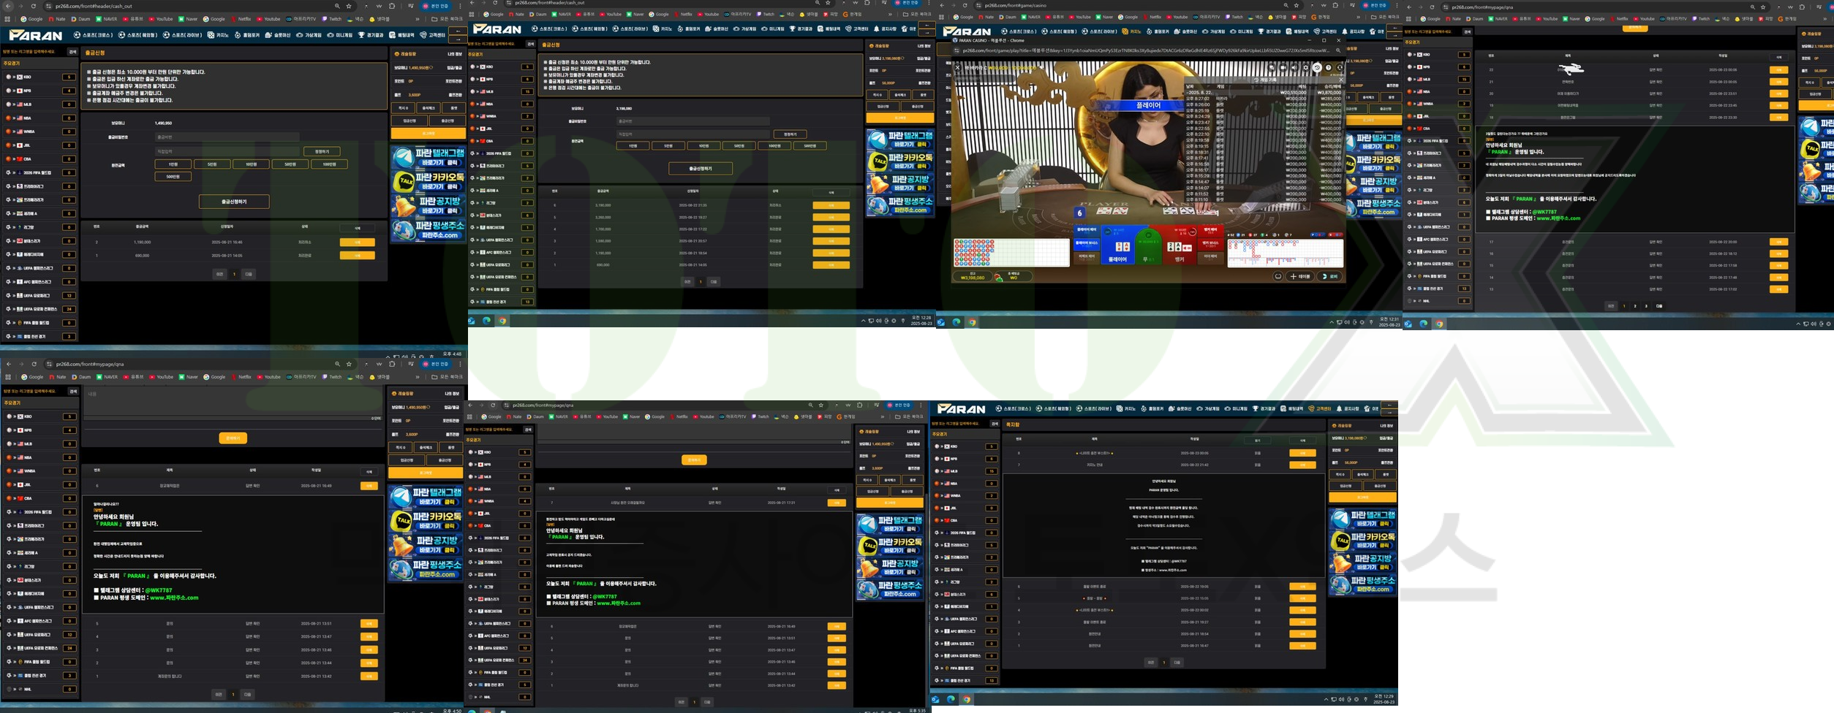Click 파란 텔레그램 banner in 1,490,950 cash_out window

point(428,157)
